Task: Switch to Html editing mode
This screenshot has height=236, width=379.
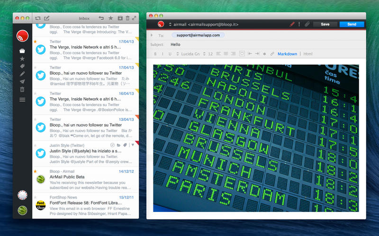Action: click(x=308, y=54)
